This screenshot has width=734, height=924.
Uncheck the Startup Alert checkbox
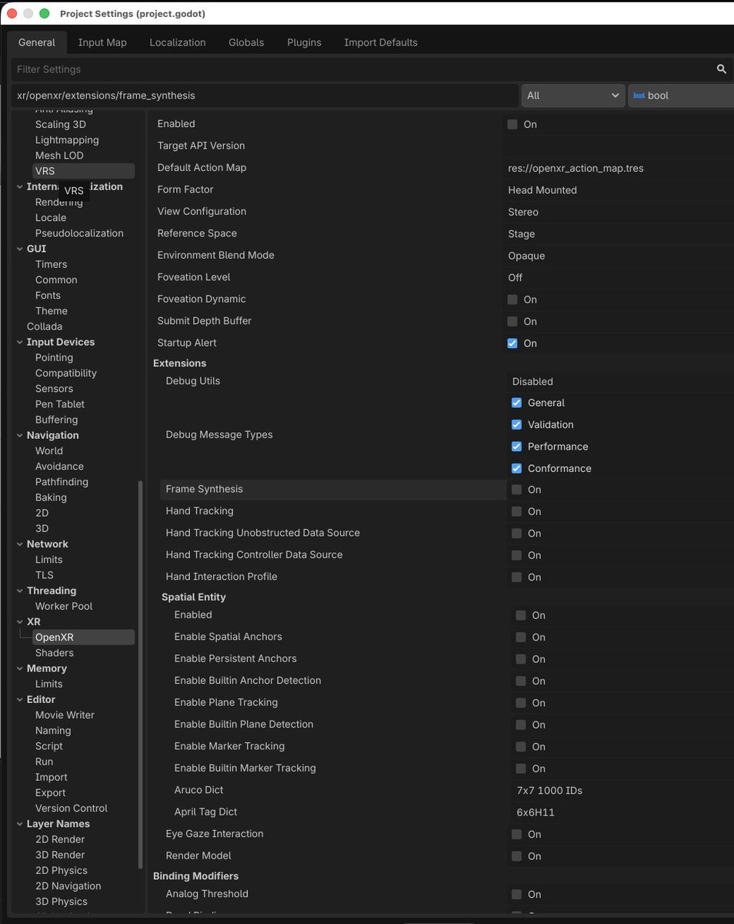(512, 343)
